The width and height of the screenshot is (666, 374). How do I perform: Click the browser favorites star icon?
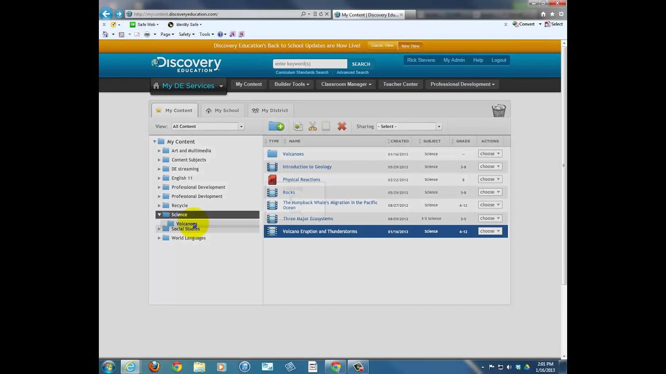[552, 14]
